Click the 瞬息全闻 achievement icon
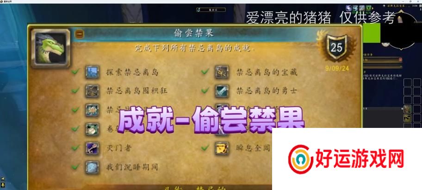Viewport: 422px width, 190px height. tap(222, 148)
